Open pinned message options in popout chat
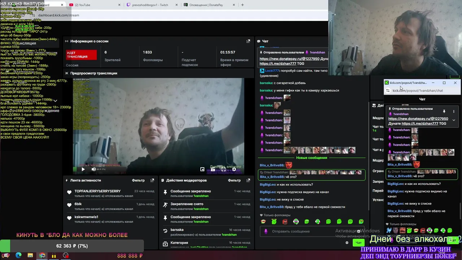Screen dimensions: 462x260 click(454, 112)
